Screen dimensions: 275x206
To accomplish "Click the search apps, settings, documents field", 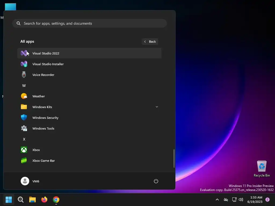I will coord(89,23).
